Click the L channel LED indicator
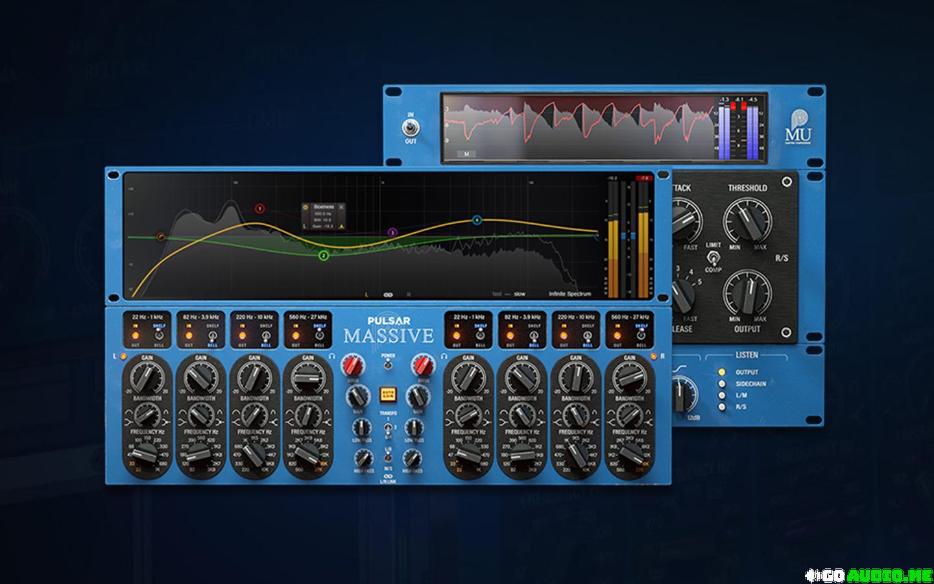Image resolution: width=934 pixels, height=584 pixels. (x=122, y=356)
